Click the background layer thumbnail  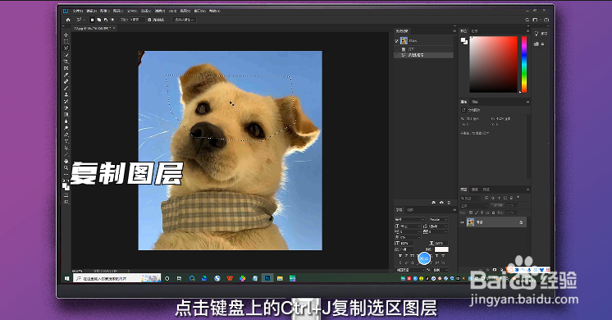tap(470, 222)
